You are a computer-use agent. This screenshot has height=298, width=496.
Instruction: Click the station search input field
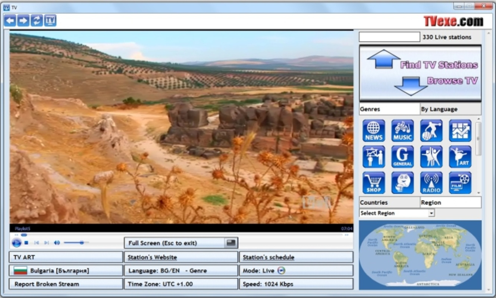coord(389,37)
